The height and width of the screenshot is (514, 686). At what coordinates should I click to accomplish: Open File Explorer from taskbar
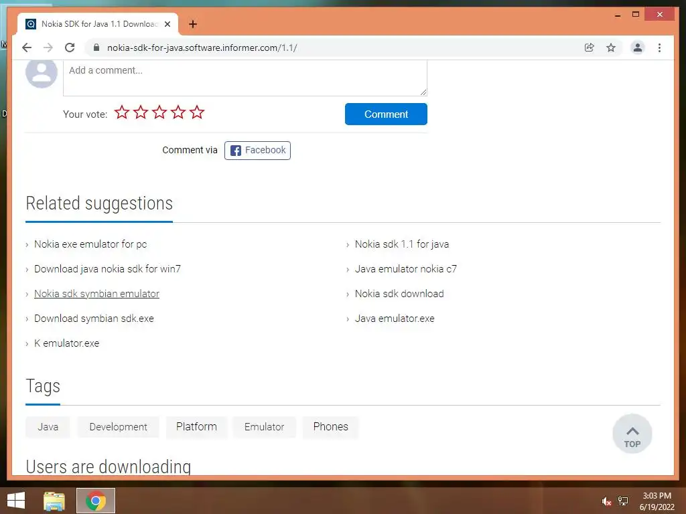(x=54, y=501)
